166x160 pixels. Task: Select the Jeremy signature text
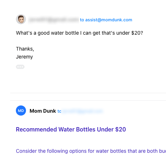point(25,57)
